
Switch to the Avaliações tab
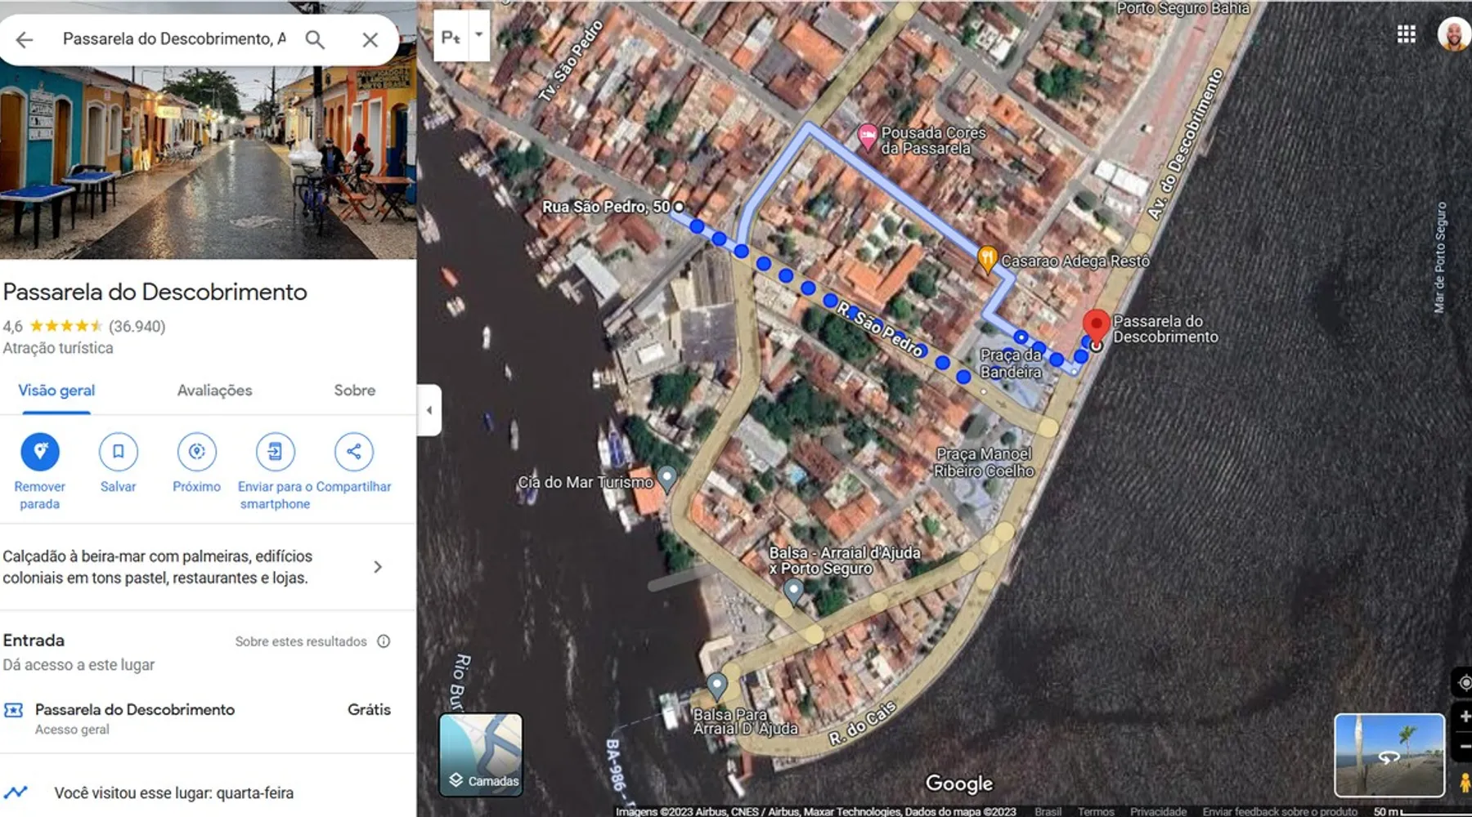214,391
